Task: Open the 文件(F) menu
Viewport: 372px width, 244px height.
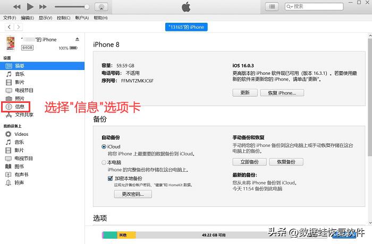Action: coord(10,18)
